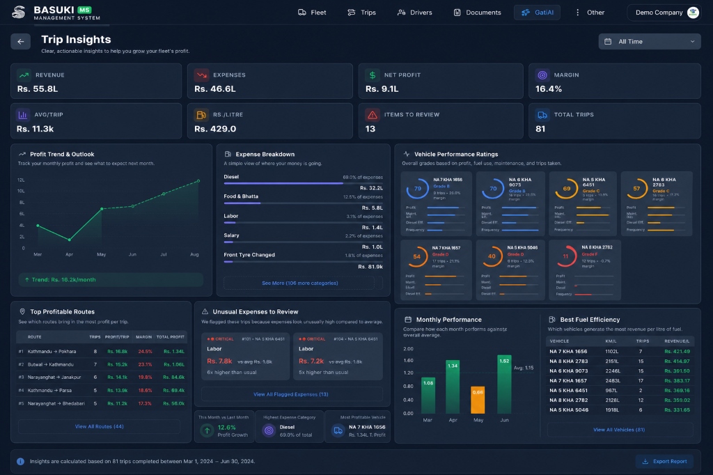Click the Revenue trend icon
Image resolution: width=713 pixels, height=475 pixels.
(24, 75)
